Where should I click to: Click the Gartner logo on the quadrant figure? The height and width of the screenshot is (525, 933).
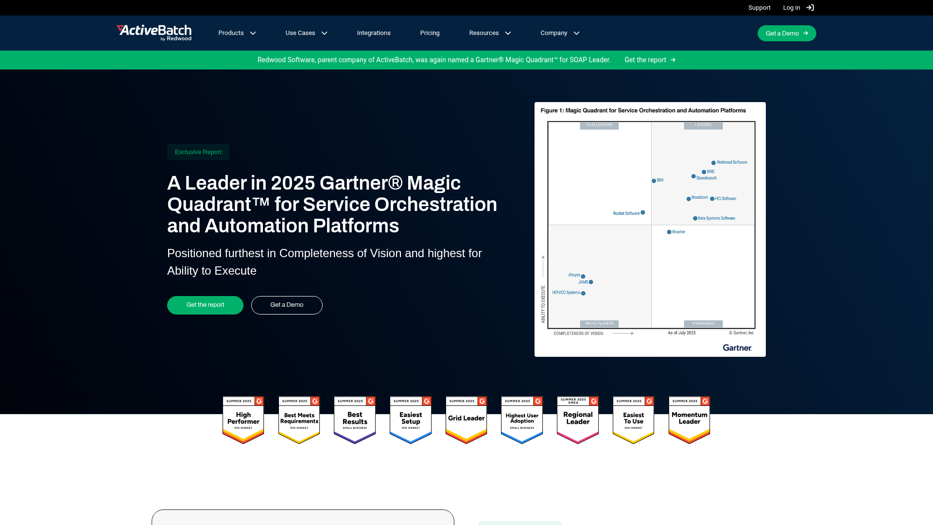pos(737,348)
